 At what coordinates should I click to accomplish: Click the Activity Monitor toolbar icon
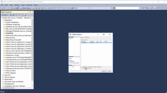(72, 8)
